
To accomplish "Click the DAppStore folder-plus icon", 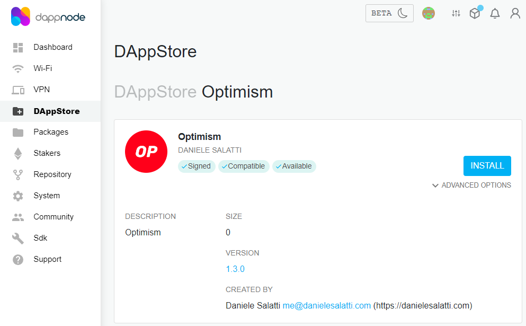I will (x=18, y=111).
